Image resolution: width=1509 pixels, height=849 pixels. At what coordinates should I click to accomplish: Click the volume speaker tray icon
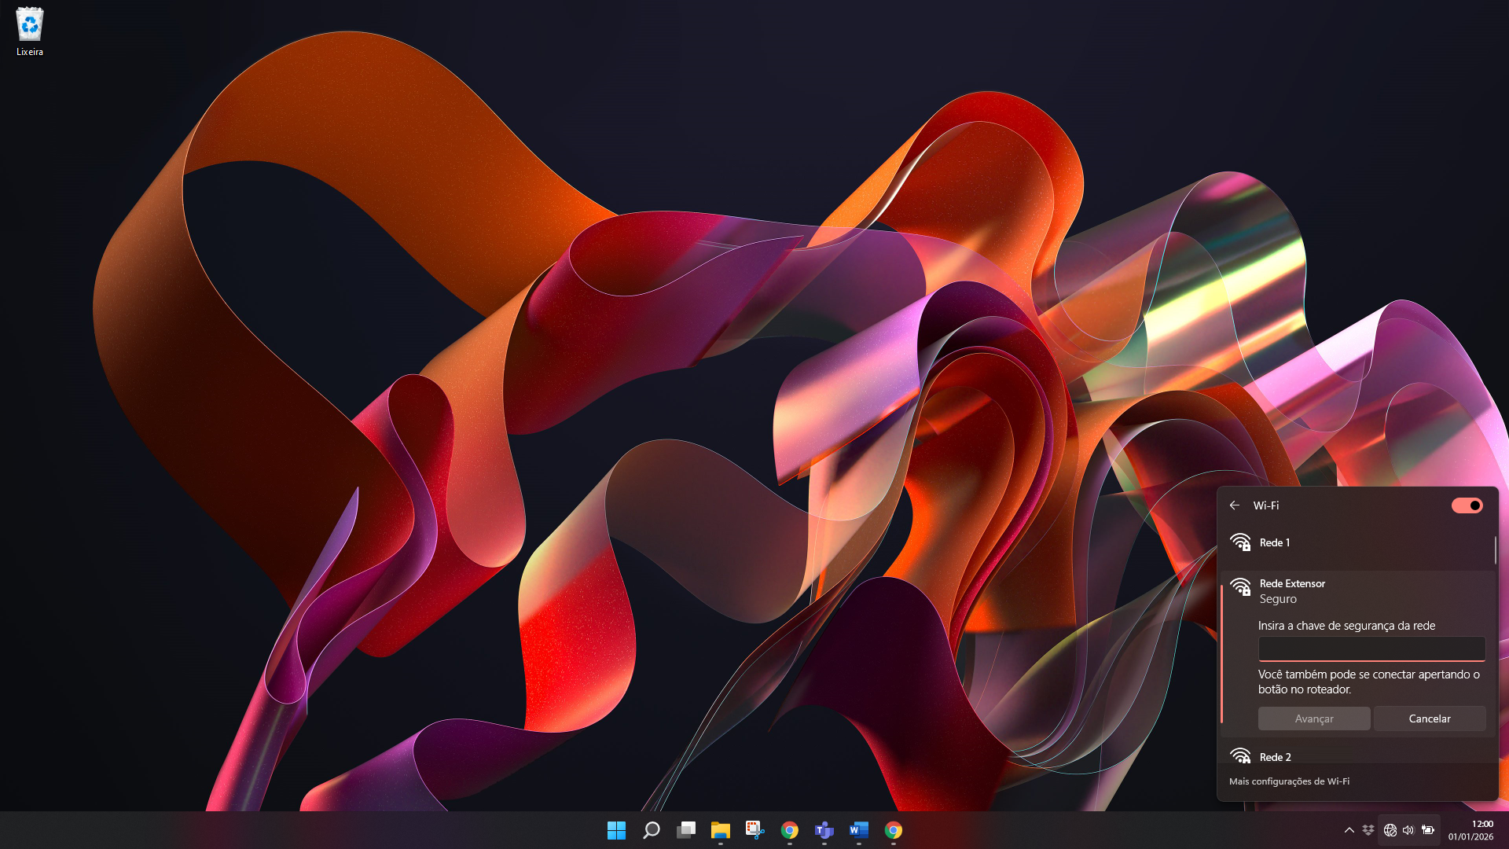1408,830
